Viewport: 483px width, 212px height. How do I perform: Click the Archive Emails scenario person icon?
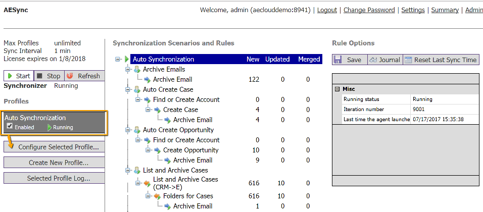[137, 70]
